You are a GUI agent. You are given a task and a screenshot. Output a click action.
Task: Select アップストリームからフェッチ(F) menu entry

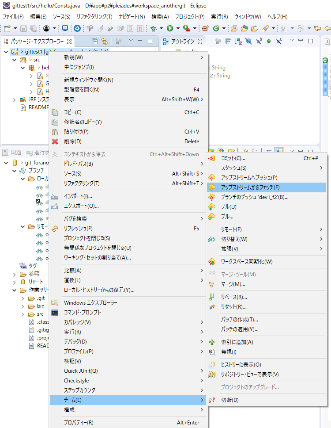(267, 187)
